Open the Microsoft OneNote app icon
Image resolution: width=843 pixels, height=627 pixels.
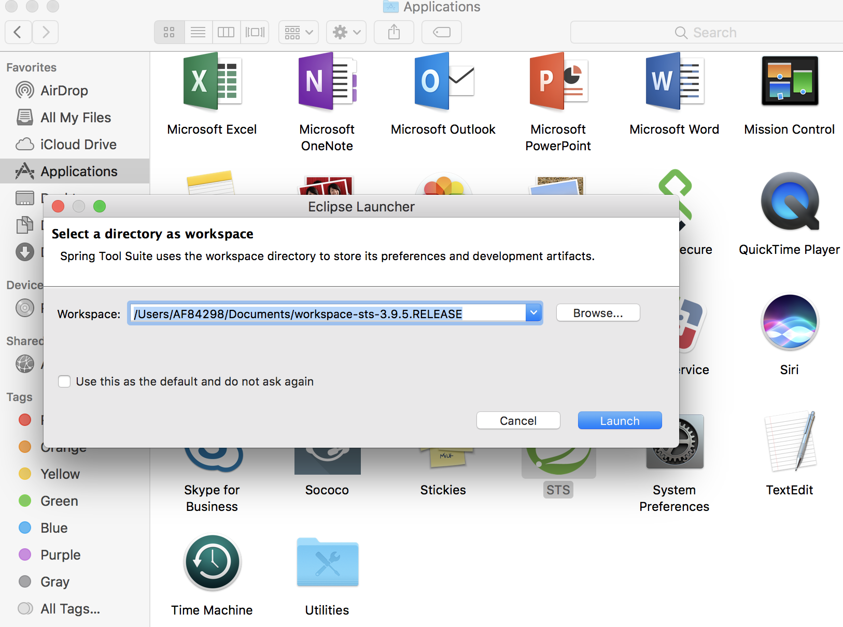click(327, 82)
